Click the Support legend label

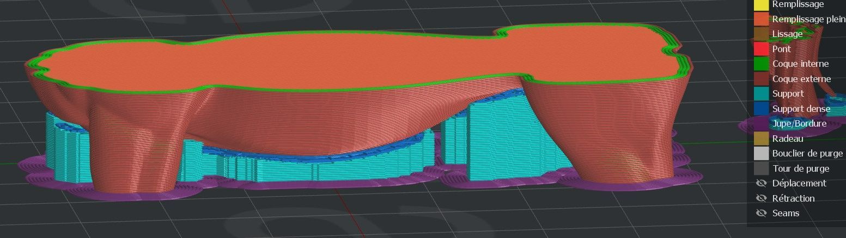tap(788, 93)
